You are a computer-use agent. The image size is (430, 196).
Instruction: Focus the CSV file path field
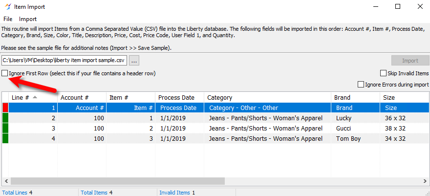64,61
